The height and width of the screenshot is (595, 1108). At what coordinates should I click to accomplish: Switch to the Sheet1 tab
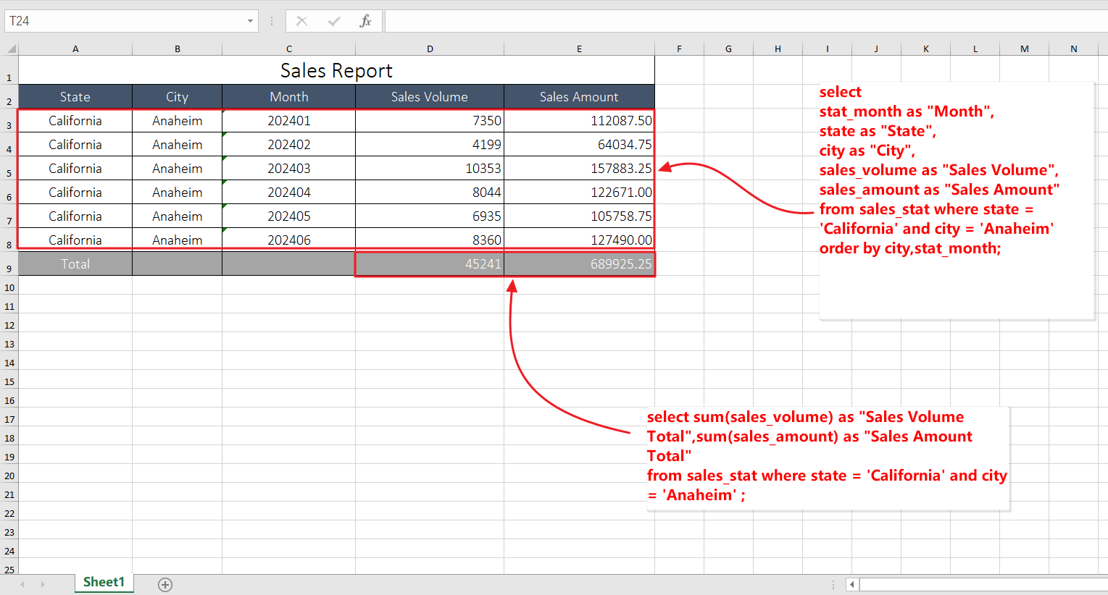pos(104,582)
